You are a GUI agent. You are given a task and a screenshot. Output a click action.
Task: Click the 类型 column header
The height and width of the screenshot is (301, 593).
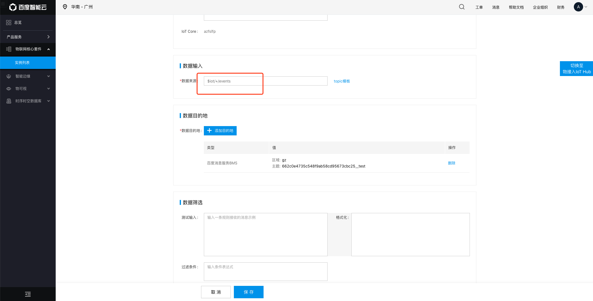211,148
